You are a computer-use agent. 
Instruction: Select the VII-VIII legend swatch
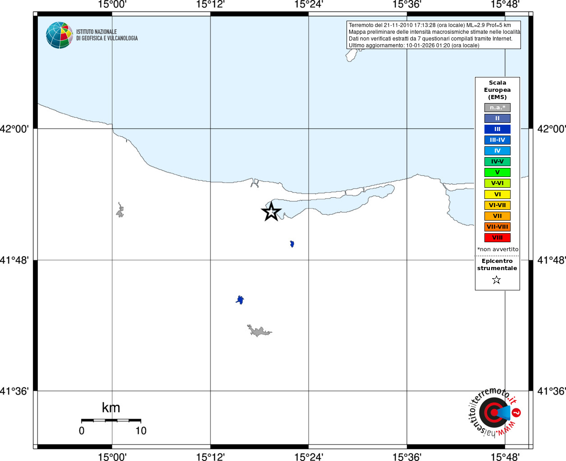point(498,227)
